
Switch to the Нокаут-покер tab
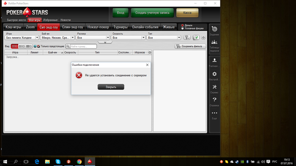pyautogui.click(x=98, y=27)
